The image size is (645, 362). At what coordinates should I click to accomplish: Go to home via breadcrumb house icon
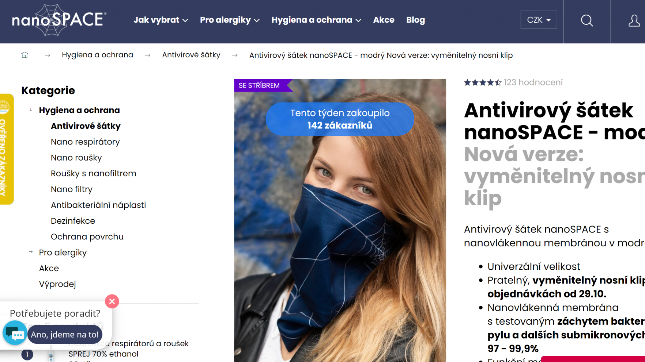click(x=24, y=55)
